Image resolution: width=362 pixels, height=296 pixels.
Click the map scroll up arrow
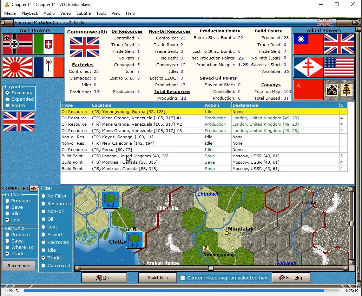click(x=351, y=189)
